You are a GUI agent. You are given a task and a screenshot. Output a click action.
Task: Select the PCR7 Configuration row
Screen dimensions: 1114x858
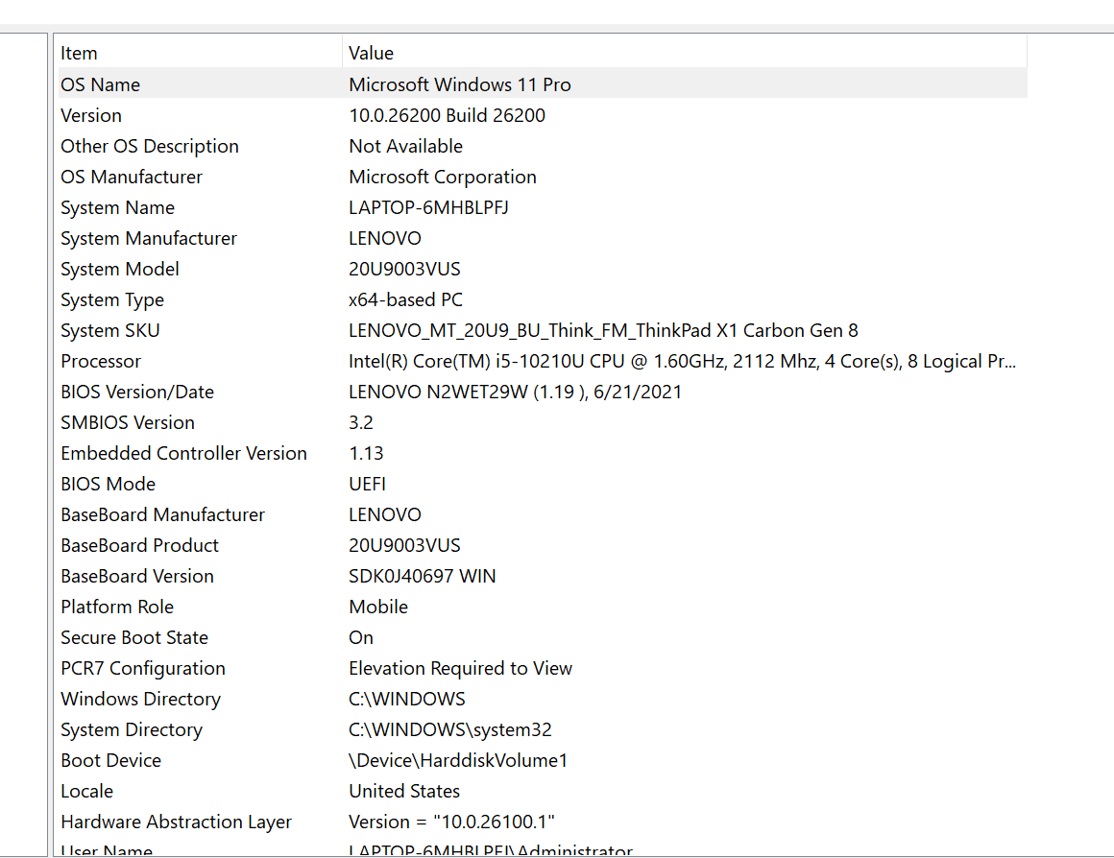coord(542,668)
